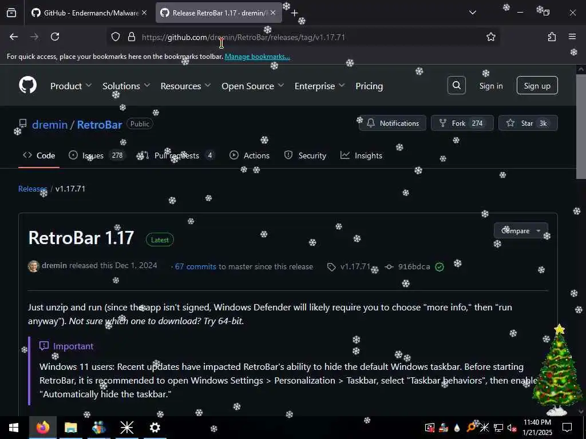Screen dimensions: 586x439
Task: Bookmark this page with the star icon
Action: (x=490, y=37)
